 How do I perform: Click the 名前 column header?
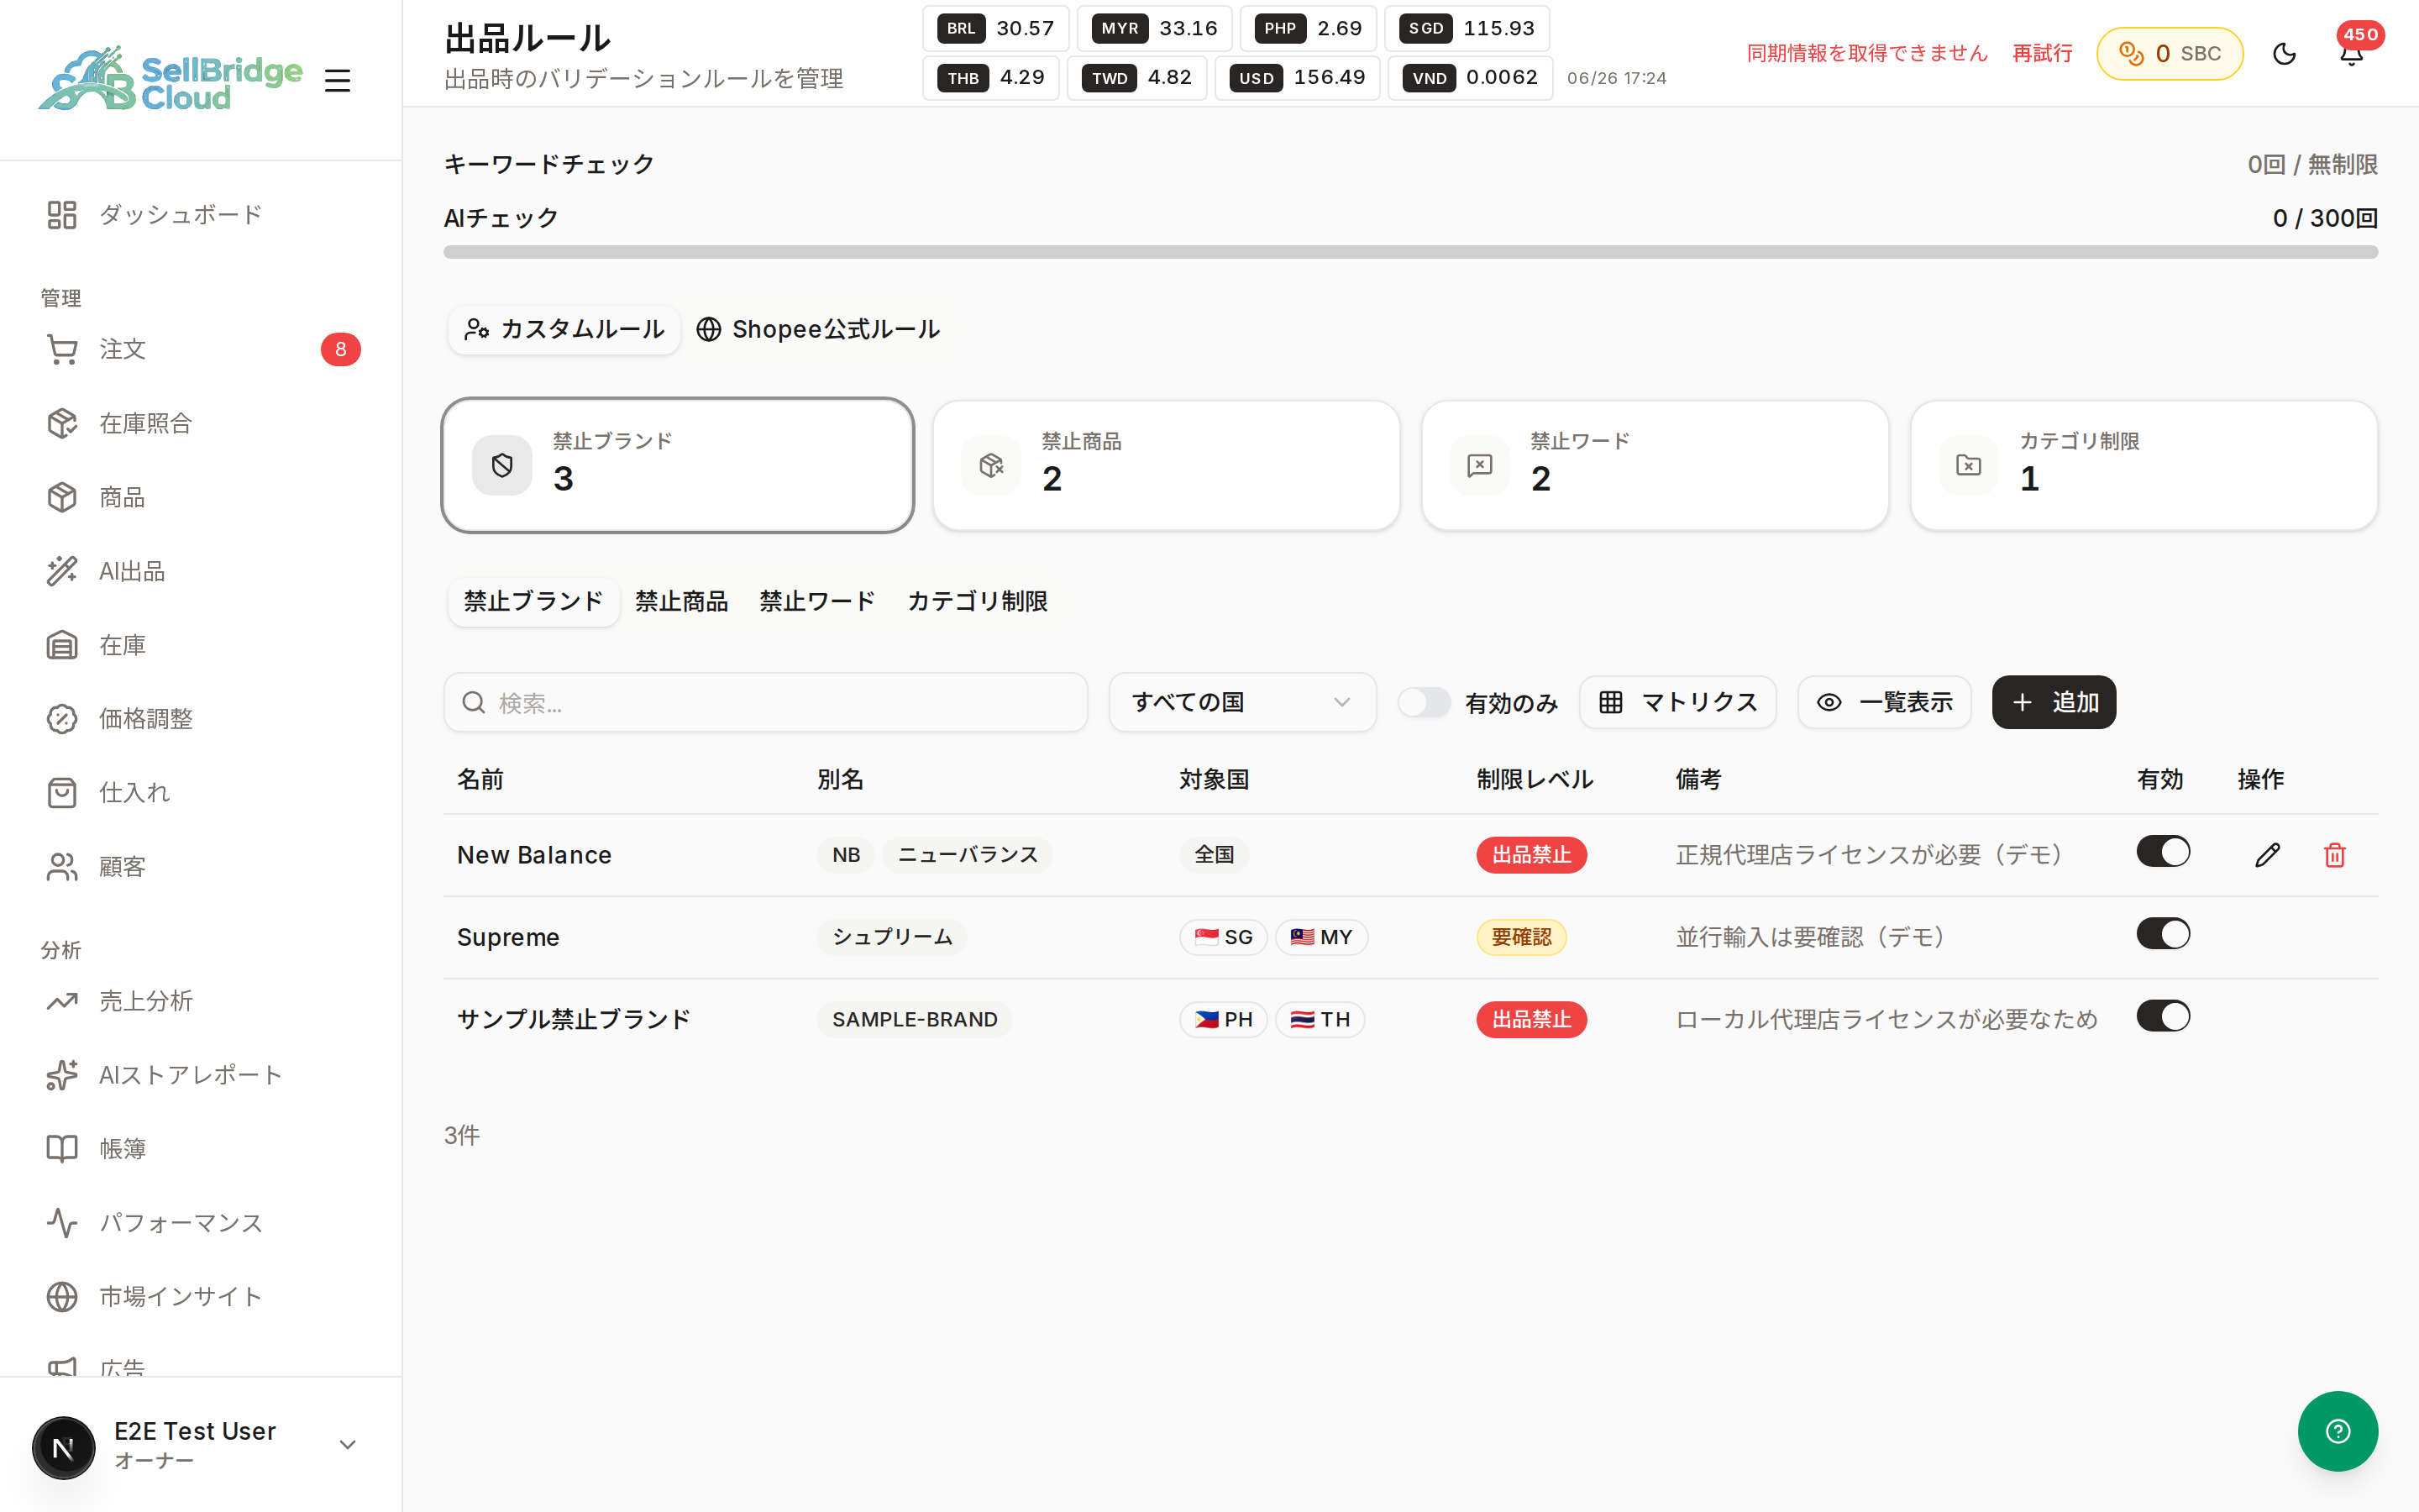pyautogui.click(x=480, y=780)
